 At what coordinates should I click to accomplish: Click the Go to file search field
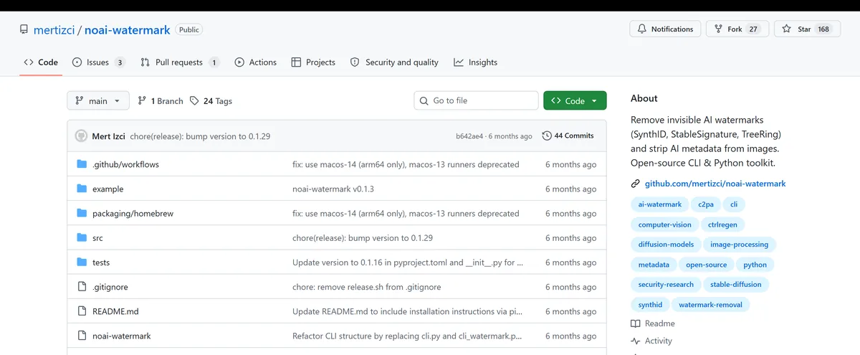point(476,101)
